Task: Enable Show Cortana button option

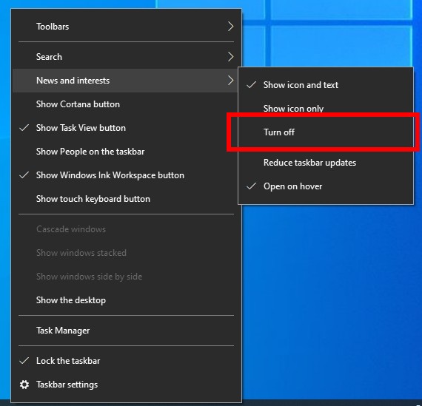Action: click(x=126, y=104)
